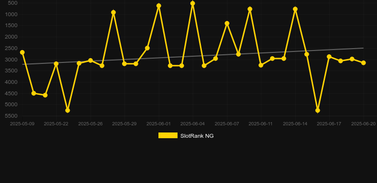
Task: Click the lowest point just before 2025-06-17
Action: 318,111
